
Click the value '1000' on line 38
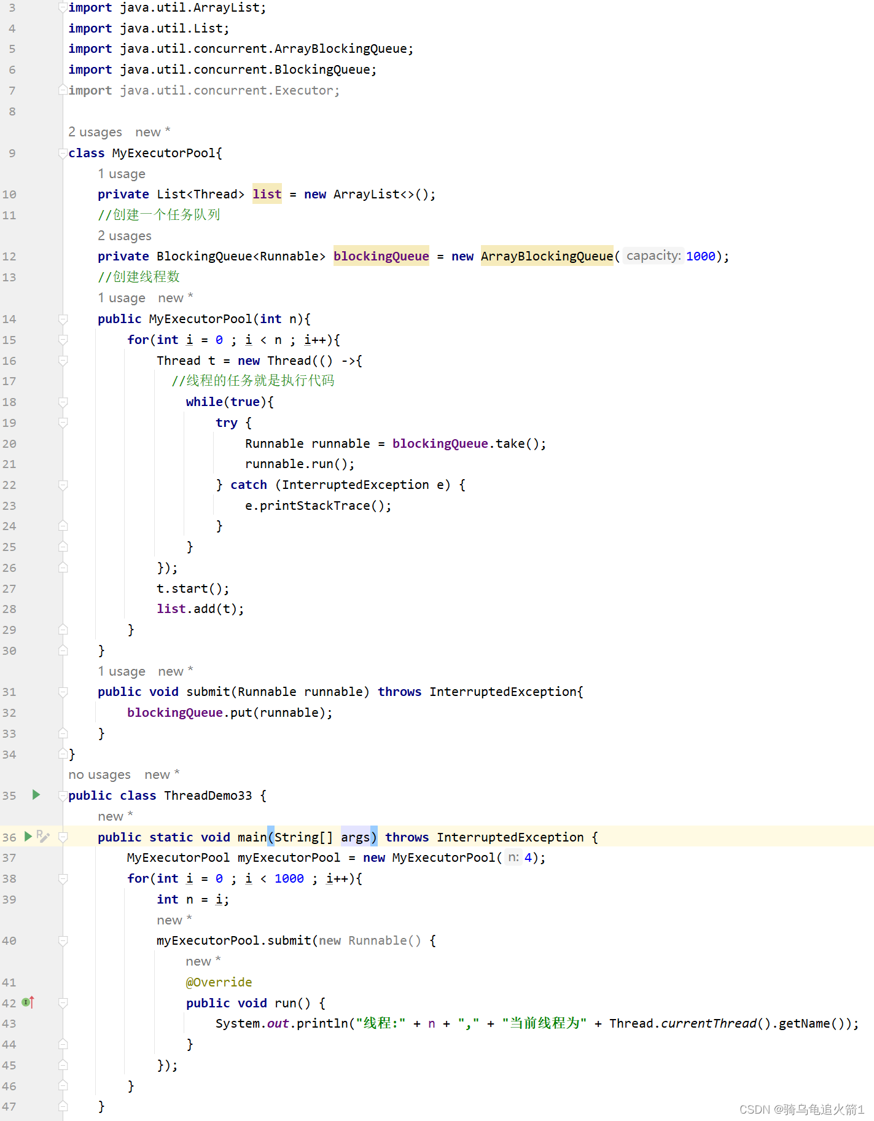pyautogui.click(x=289, y=878)
